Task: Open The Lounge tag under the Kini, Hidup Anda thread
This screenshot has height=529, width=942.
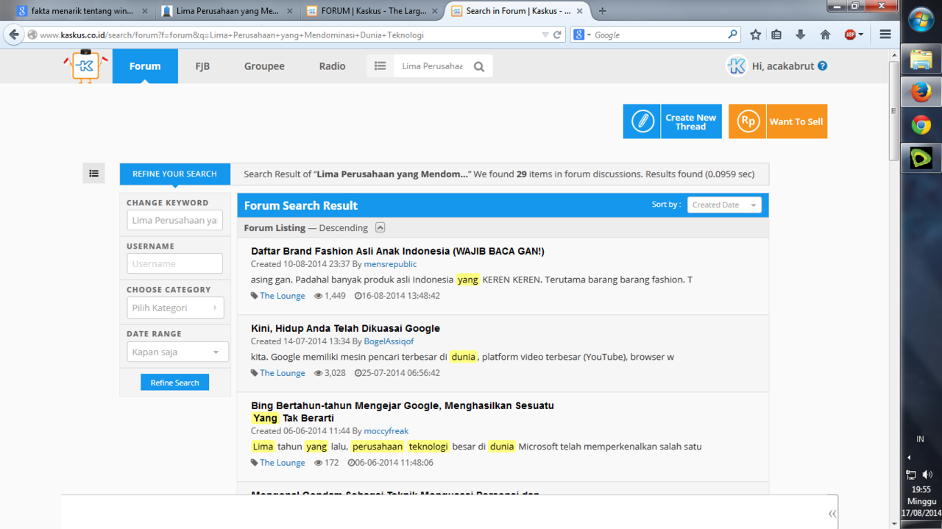Action: click(282, 373)
